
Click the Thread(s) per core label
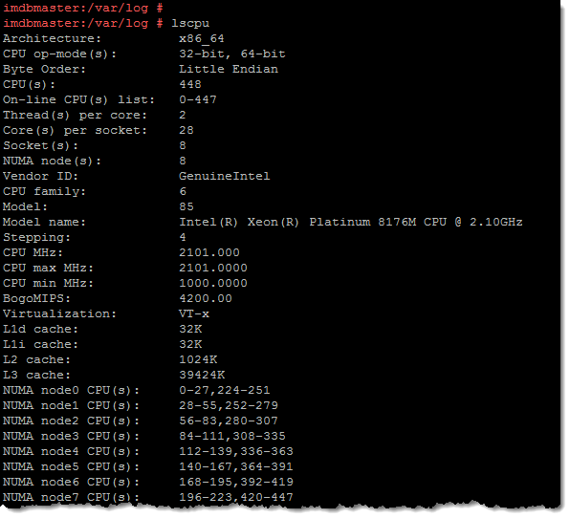click(x=75, y=115)
